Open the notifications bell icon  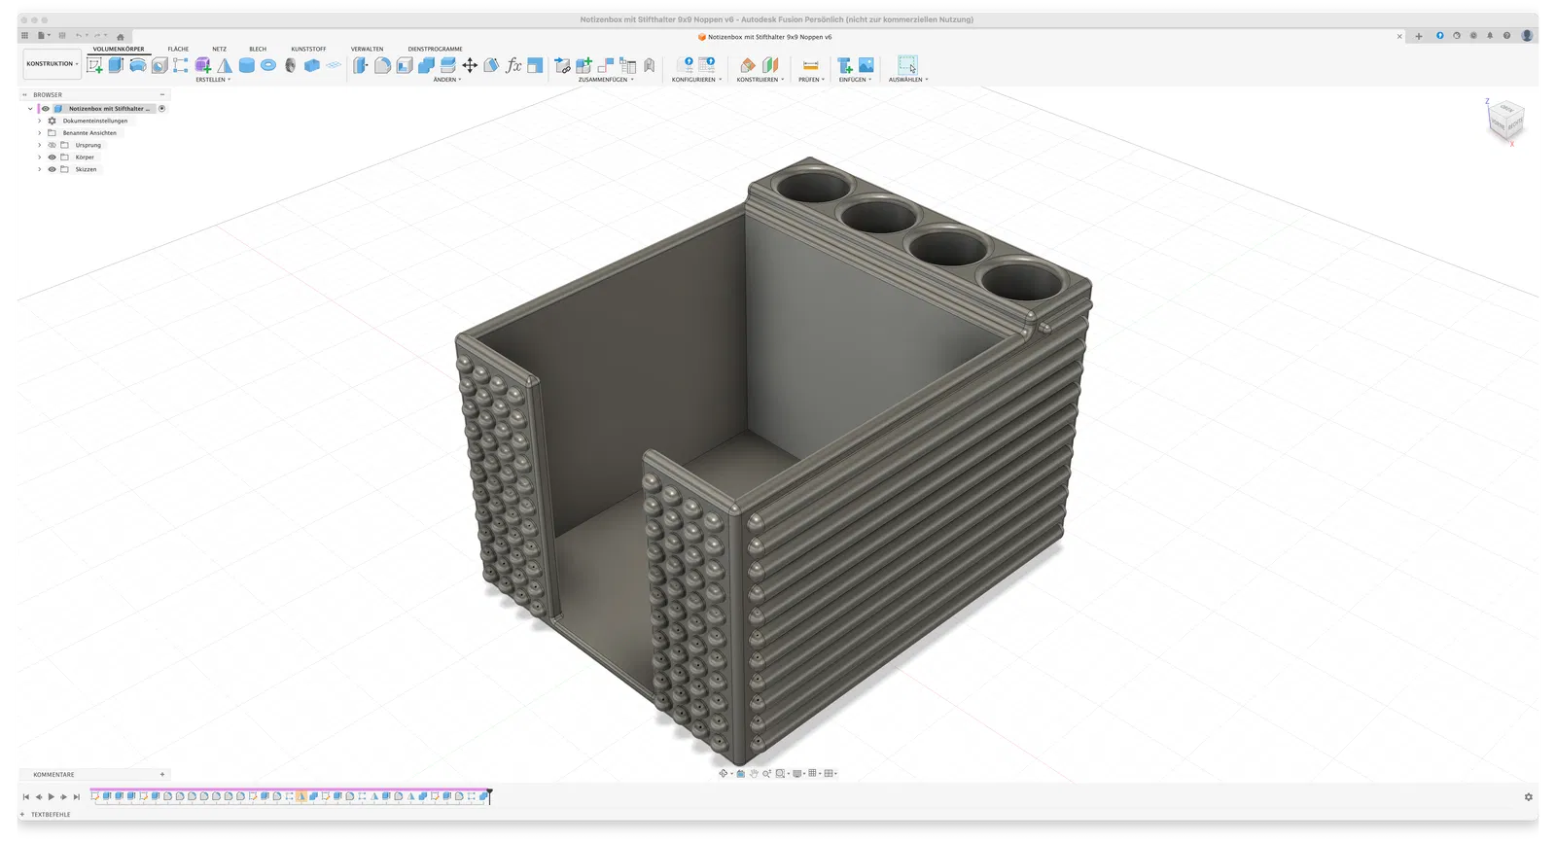1490,36
